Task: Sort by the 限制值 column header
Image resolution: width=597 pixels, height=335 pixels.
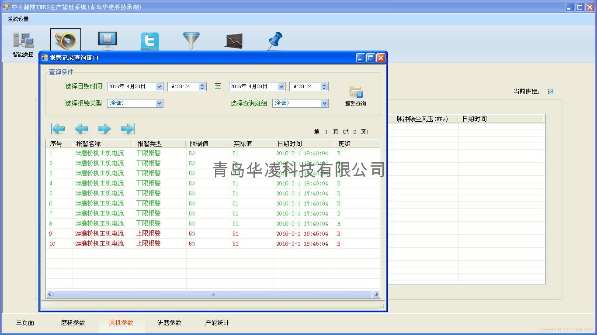Action: coord(208,144)
